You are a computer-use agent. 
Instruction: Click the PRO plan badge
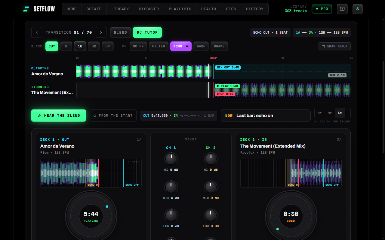322,9
